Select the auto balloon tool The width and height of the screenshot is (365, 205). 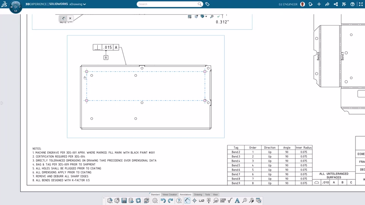coord(251,200)
